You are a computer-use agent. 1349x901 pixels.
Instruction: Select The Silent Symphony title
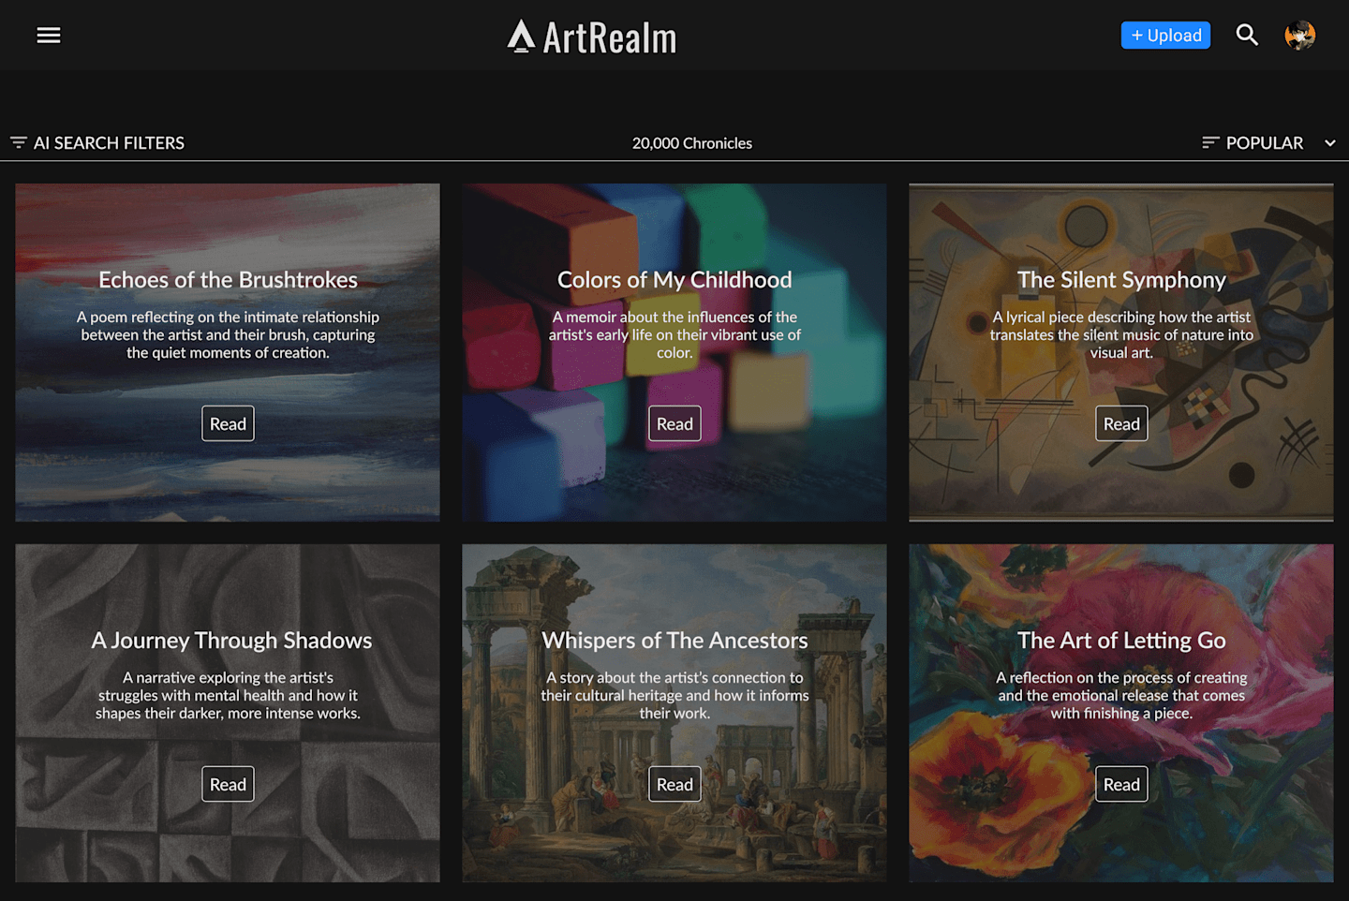point(1121,280)
